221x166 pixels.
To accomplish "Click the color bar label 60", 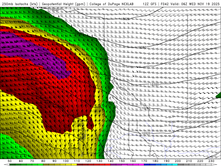I will point(21,161).
